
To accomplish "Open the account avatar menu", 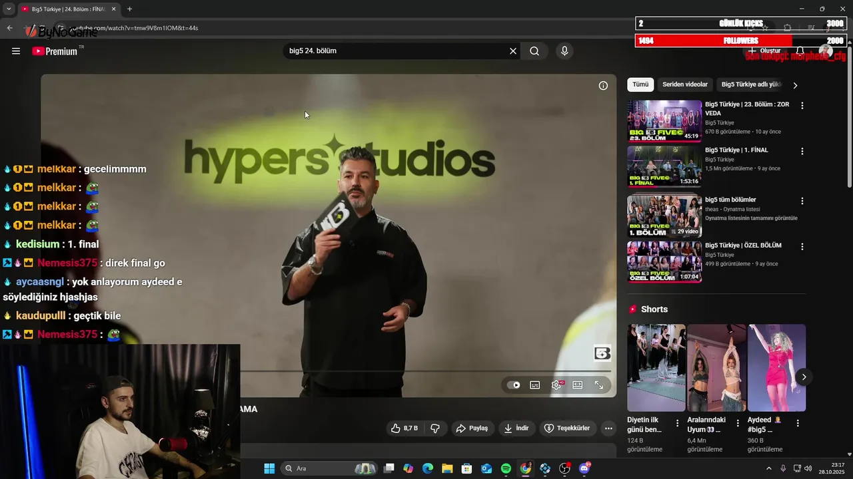I will 826,51.
